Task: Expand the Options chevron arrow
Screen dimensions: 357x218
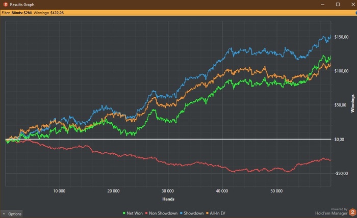Action: click(4, 214)
